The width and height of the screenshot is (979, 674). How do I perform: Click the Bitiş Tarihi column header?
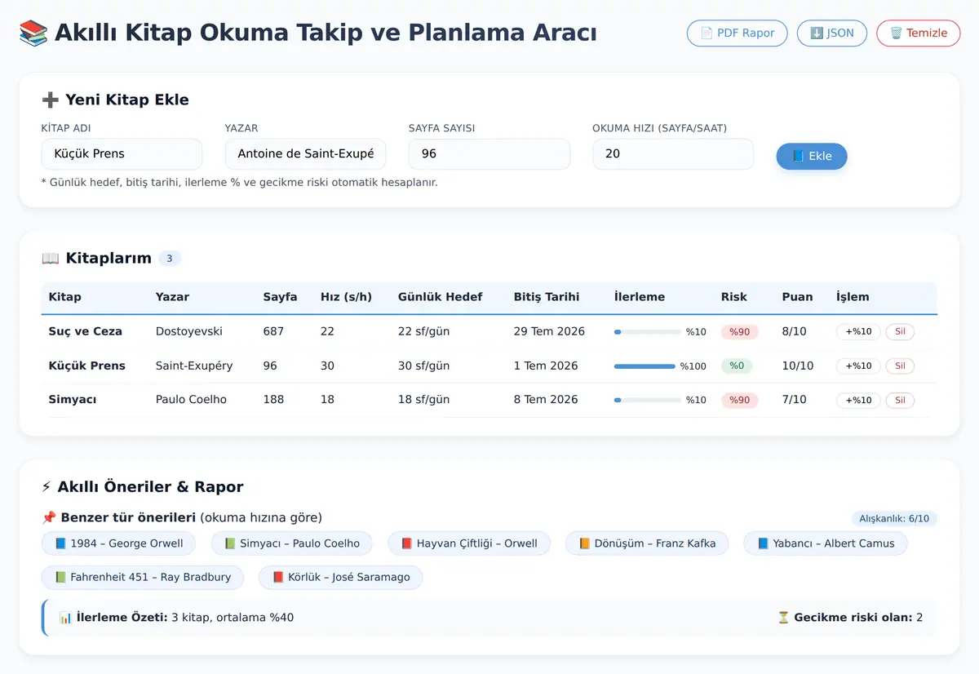click(547, 297)
